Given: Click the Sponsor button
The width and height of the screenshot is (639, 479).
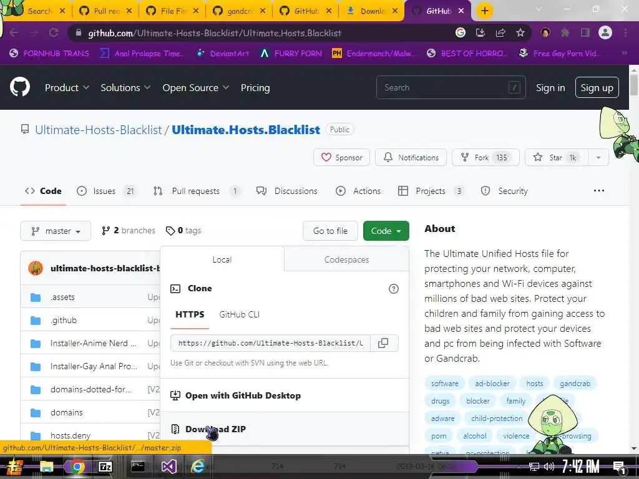Looking at the screenshot, I should [x=341, y=157].
